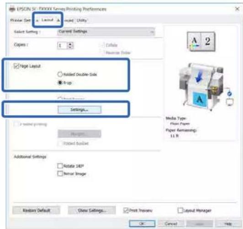Screen dimensions: 243x229
Task: Click the Epson printer icon in title bar
Action: pos(12,9)
